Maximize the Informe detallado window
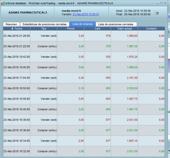Image resolution: width=170 pixels, height=158 pixels. coord(161,3)
